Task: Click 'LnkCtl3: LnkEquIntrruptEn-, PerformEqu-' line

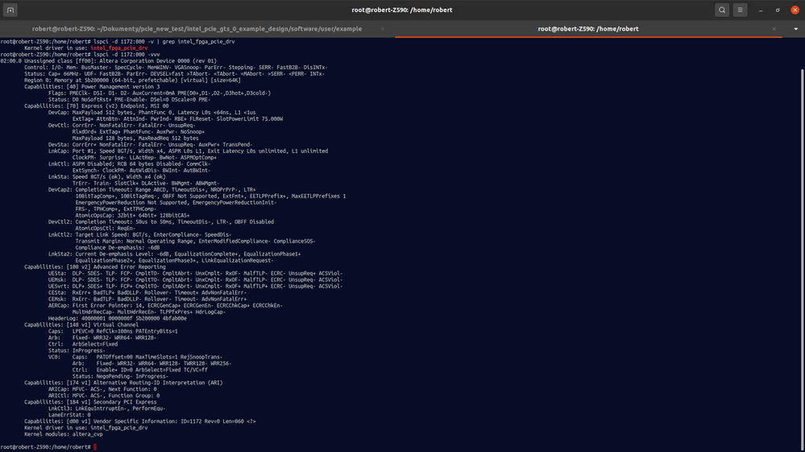Action: point(107,408)
